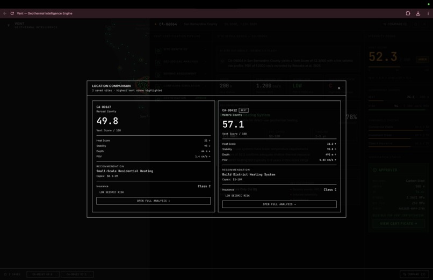Click PGV value 0.83 cm/s

point(328,160)
